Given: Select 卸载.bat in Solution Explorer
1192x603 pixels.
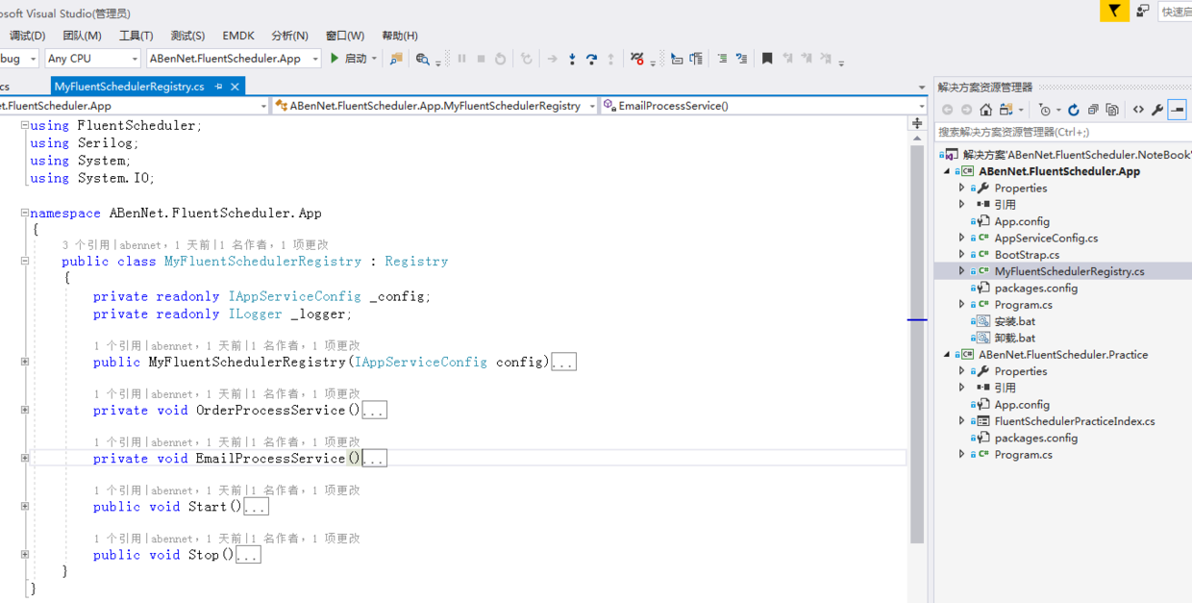Looking at the screenshot, I should coord(1014,338).
